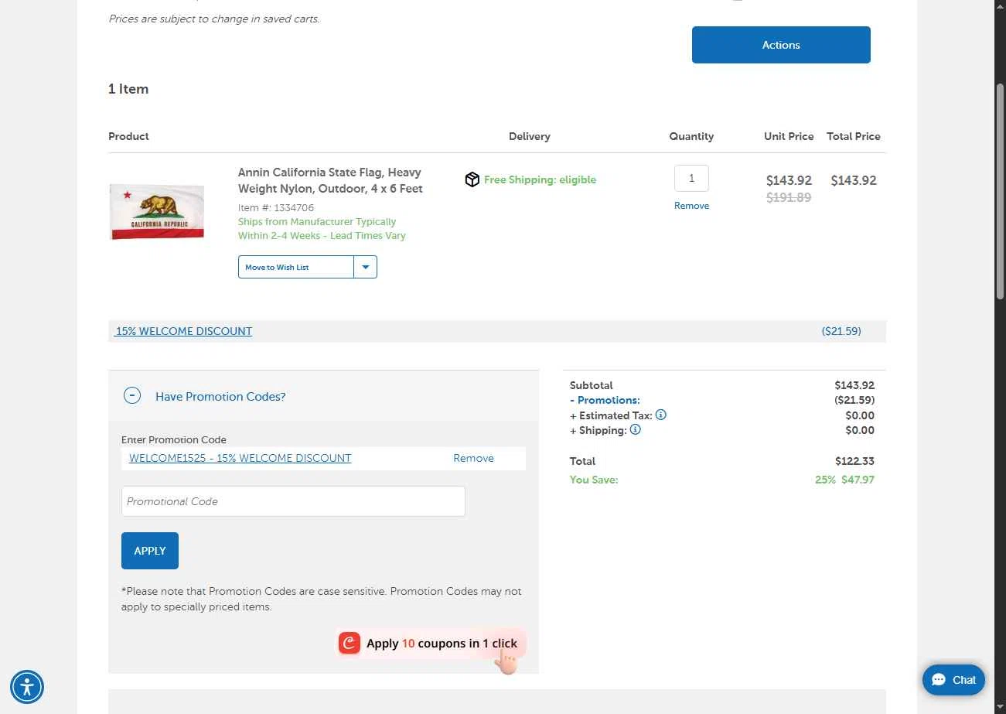Screen dimensions: 1006x714
Task: Click the Unit Price column header
Action: click(789, 136)
